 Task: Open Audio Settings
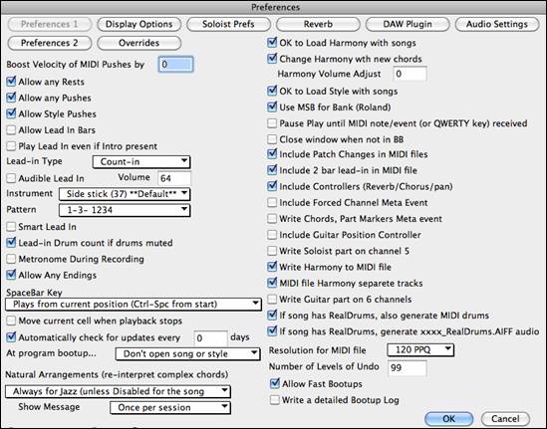click(x=497, y=24)
